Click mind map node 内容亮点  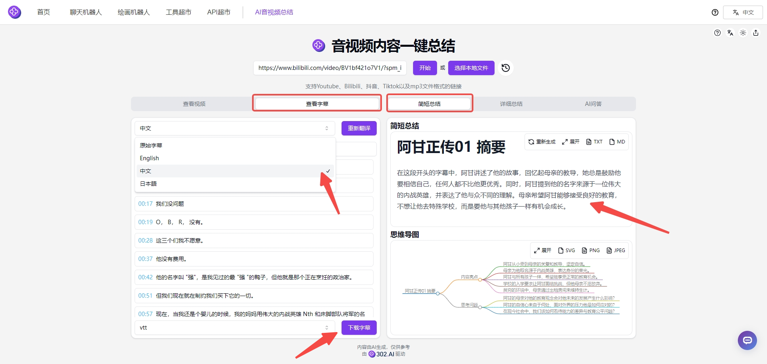tap(469, 277)
